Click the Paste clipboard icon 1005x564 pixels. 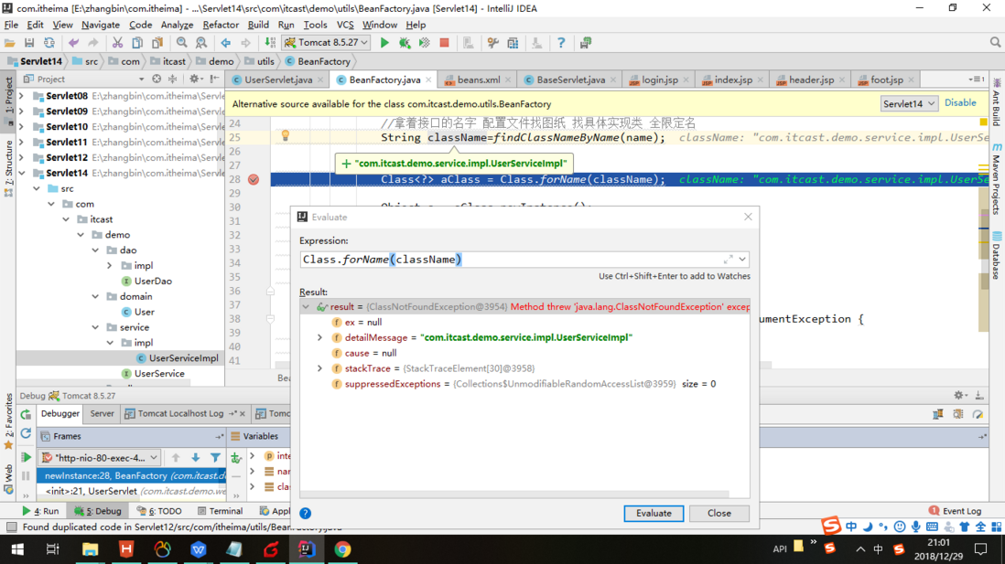click(x=157, y=43)
